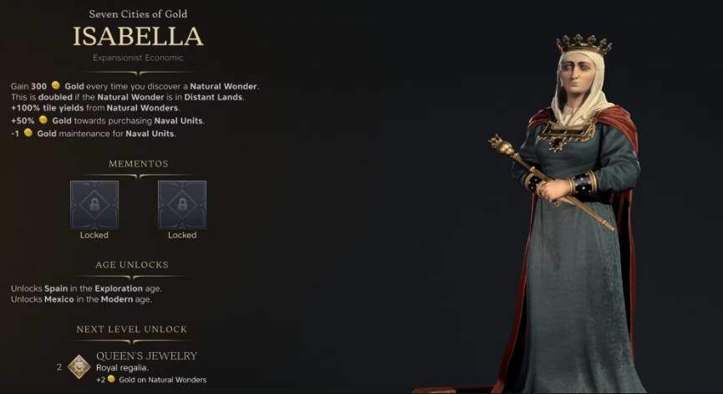This screenshot has width=723, height=394.
Task: Click the level 2 number beside Queen's Jewelry
Action: coord(59,367)
